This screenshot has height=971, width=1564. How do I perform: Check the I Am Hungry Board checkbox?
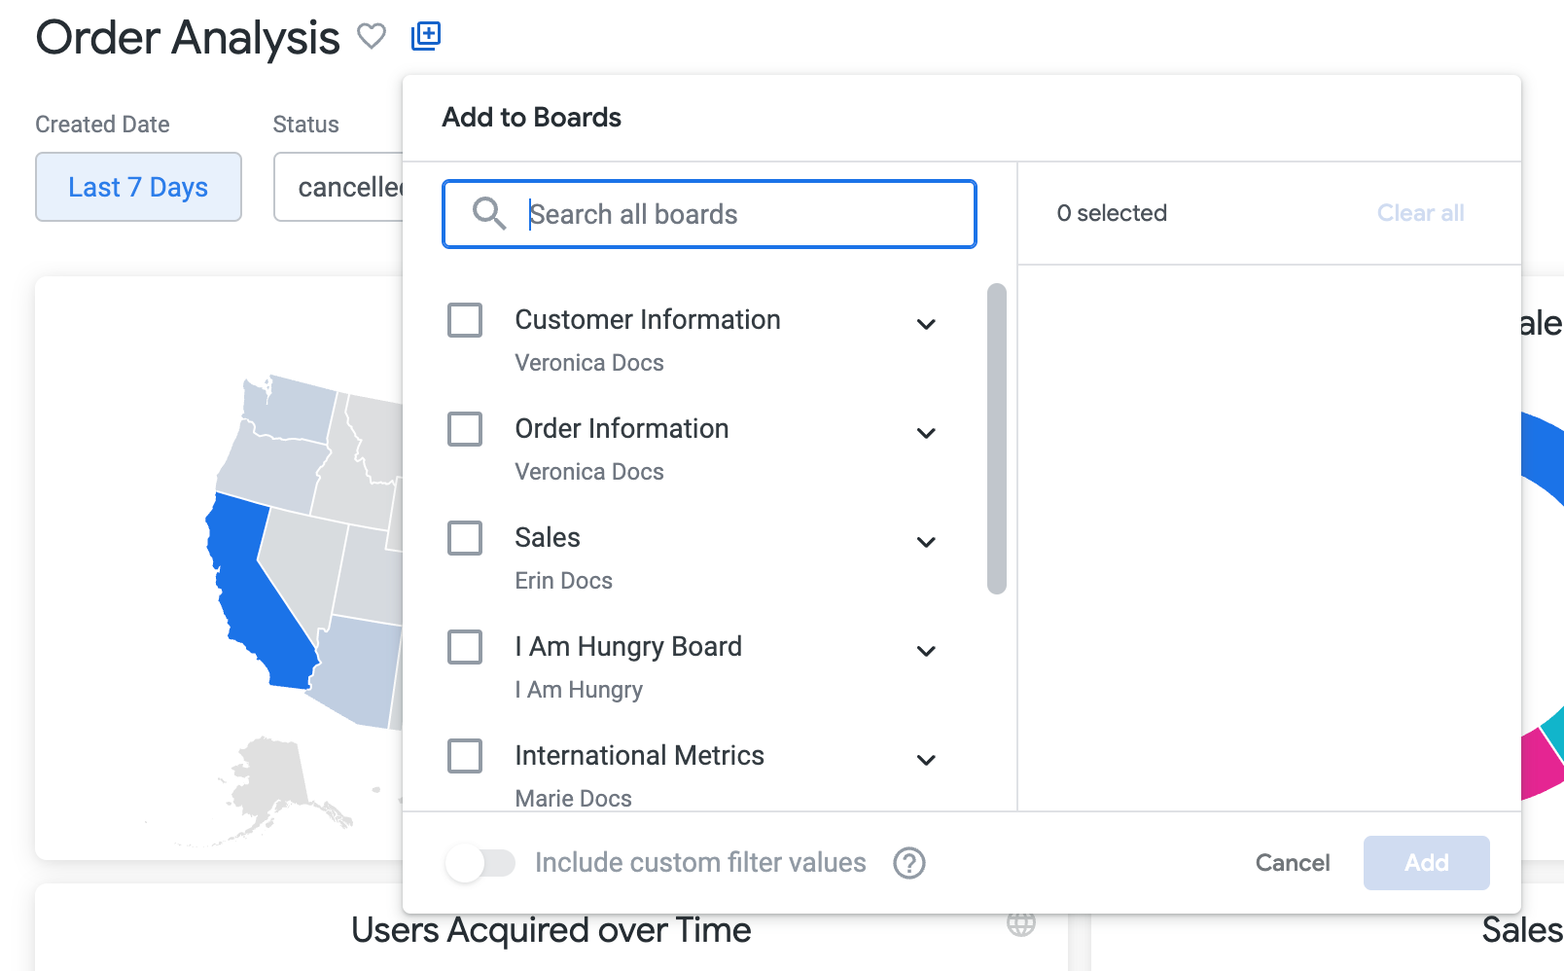click(x=465, y=647)
